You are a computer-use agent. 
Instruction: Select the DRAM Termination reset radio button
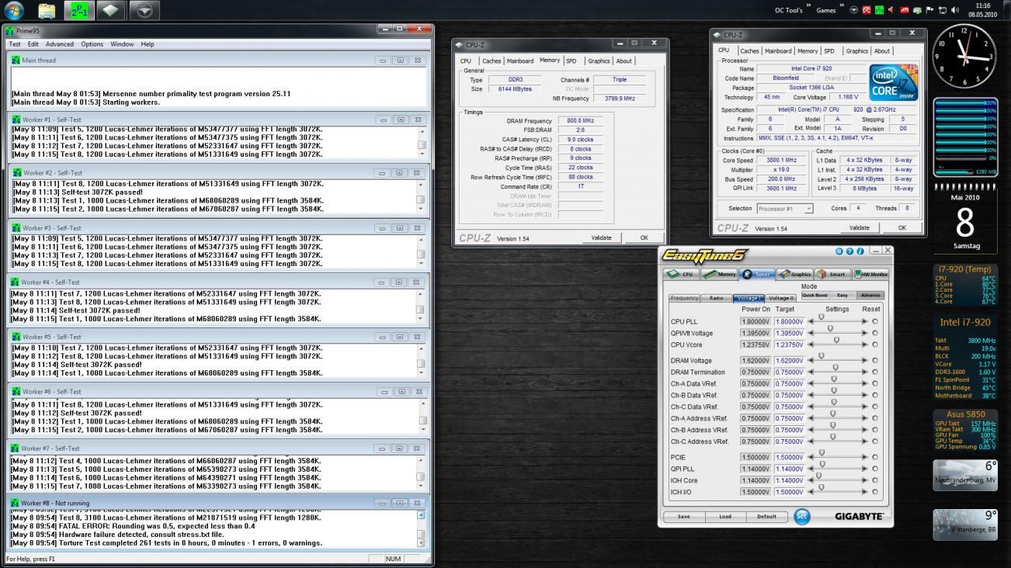click(x=875, y=372)
